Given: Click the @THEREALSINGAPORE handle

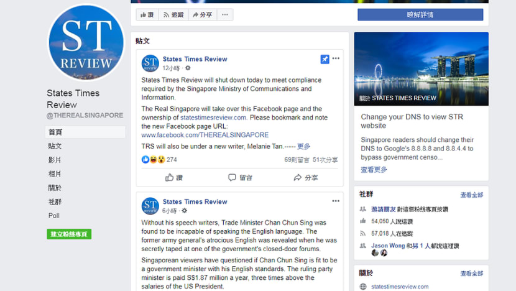Looking at the screenshot, I should (x=85, y=115).
